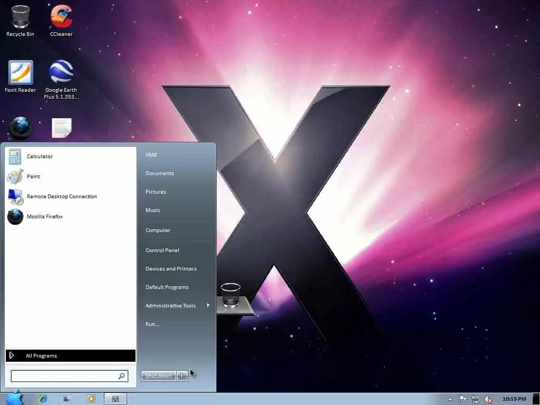This screenshot has height=405, width=540.
Task: Focus the Start menu search box
Action: tap(70, 376)
